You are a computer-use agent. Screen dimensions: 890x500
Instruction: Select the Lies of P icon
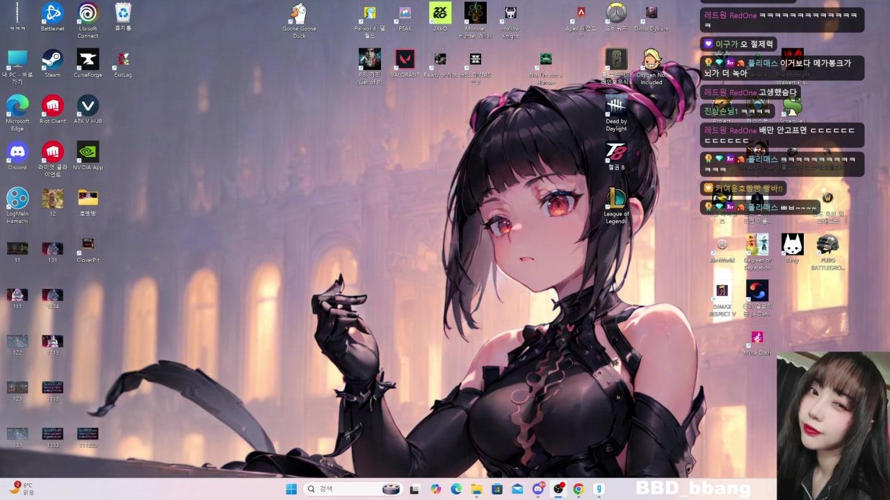[x=370, y=67]
